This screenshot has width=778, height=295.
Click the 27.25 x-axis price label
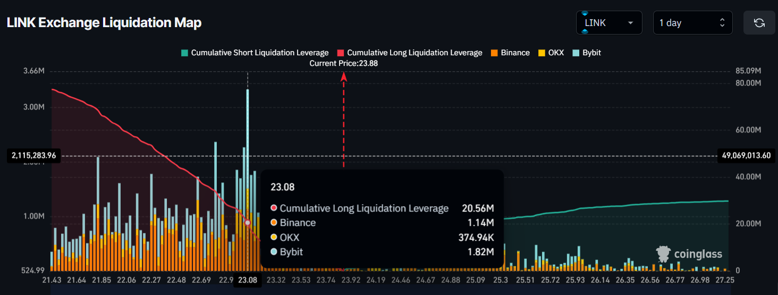point(725,280)
